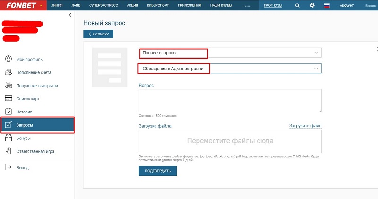The width and height of the screenshot is (378, 199).
Task: Click inside the Вопрос text area
Action: [x=230, y=100]
